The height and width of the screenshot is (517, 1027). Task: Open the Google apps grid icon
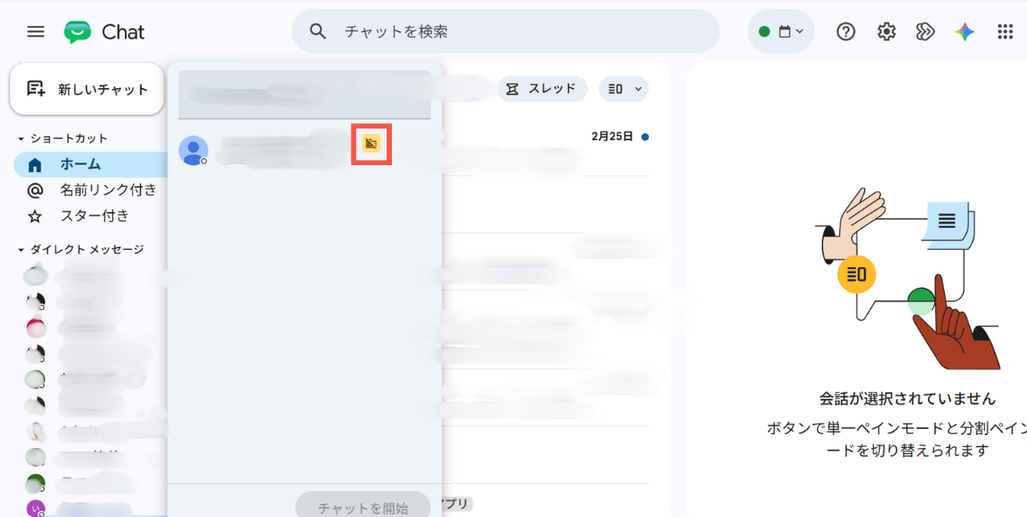pos(1005,31)
